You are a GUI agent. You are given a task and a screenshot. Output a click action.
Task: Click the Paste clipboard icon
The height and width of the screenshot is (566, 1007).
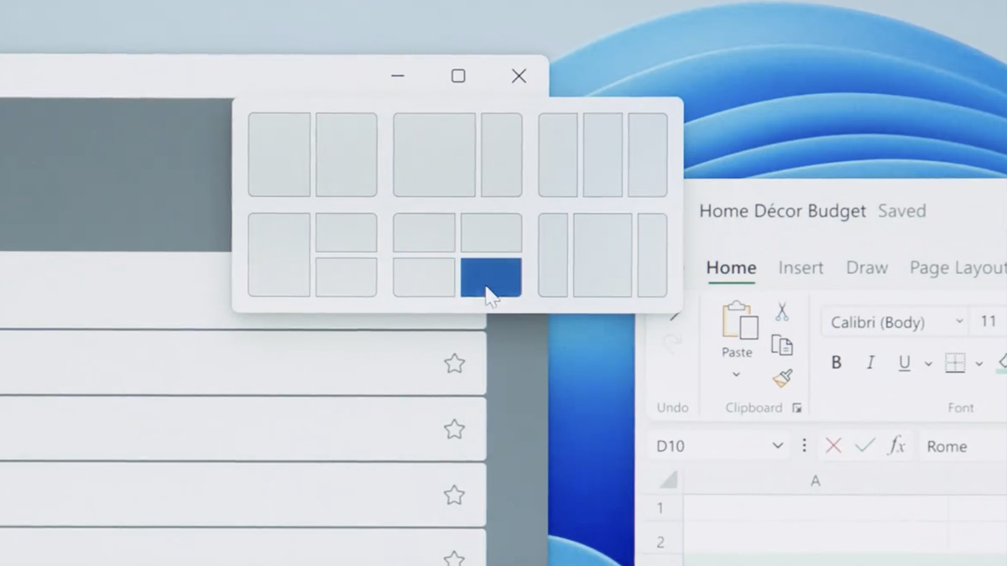point(738,321)
